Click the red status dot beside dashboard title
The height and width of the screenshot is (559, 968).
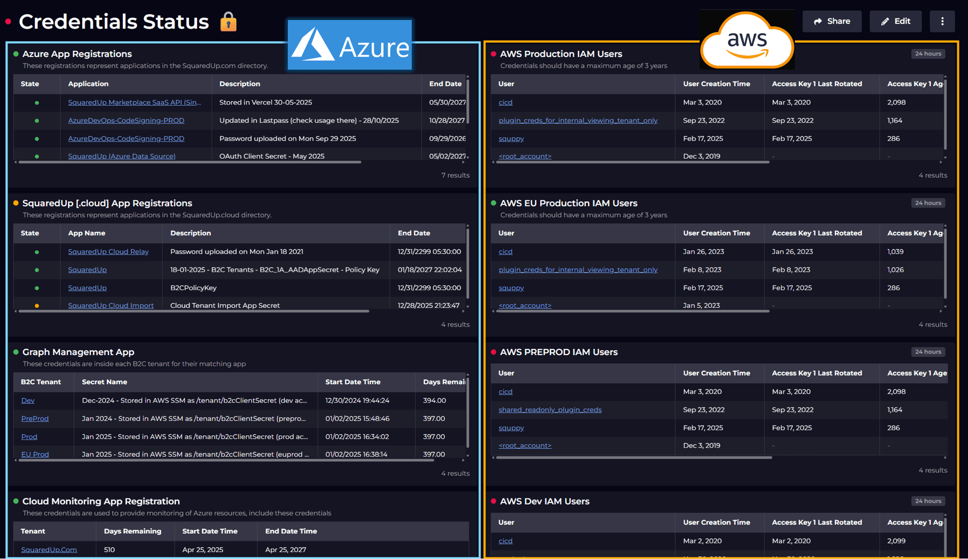tap(9, 22)
